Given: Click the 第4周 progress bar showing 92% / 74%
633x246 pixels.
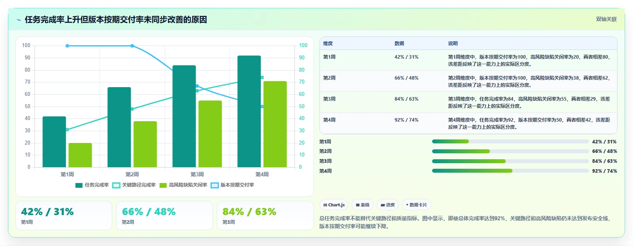Looking at the screenshot, I should tap(510, 171).
